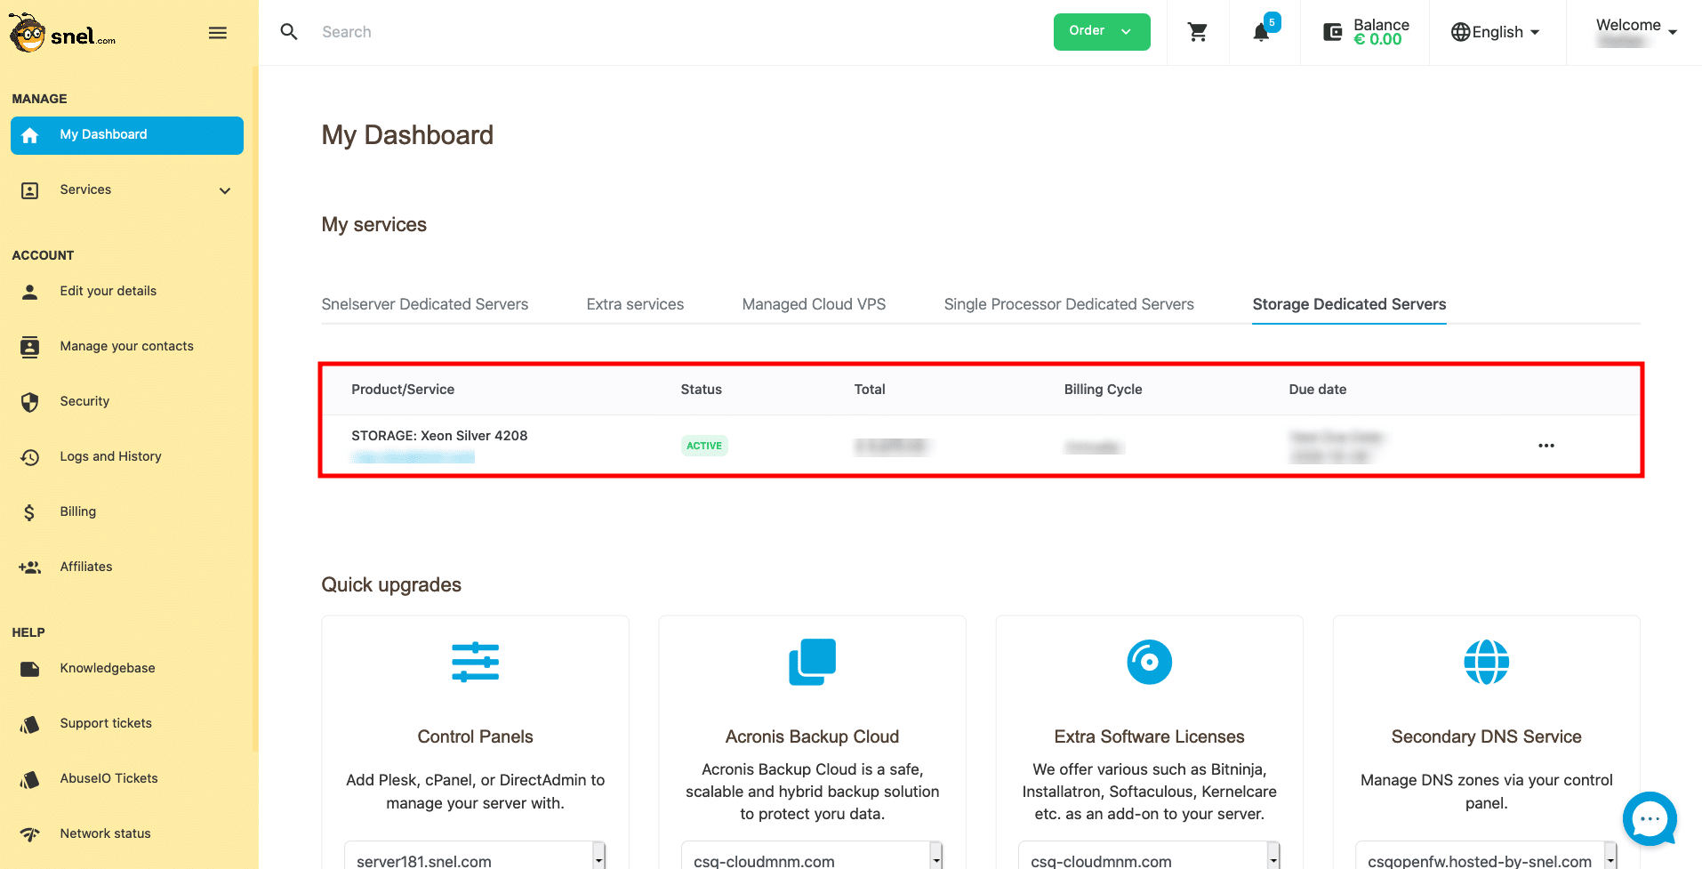Expand the Welcome user account menu
Screen dimensions: 1702x869
point(1634,32)
